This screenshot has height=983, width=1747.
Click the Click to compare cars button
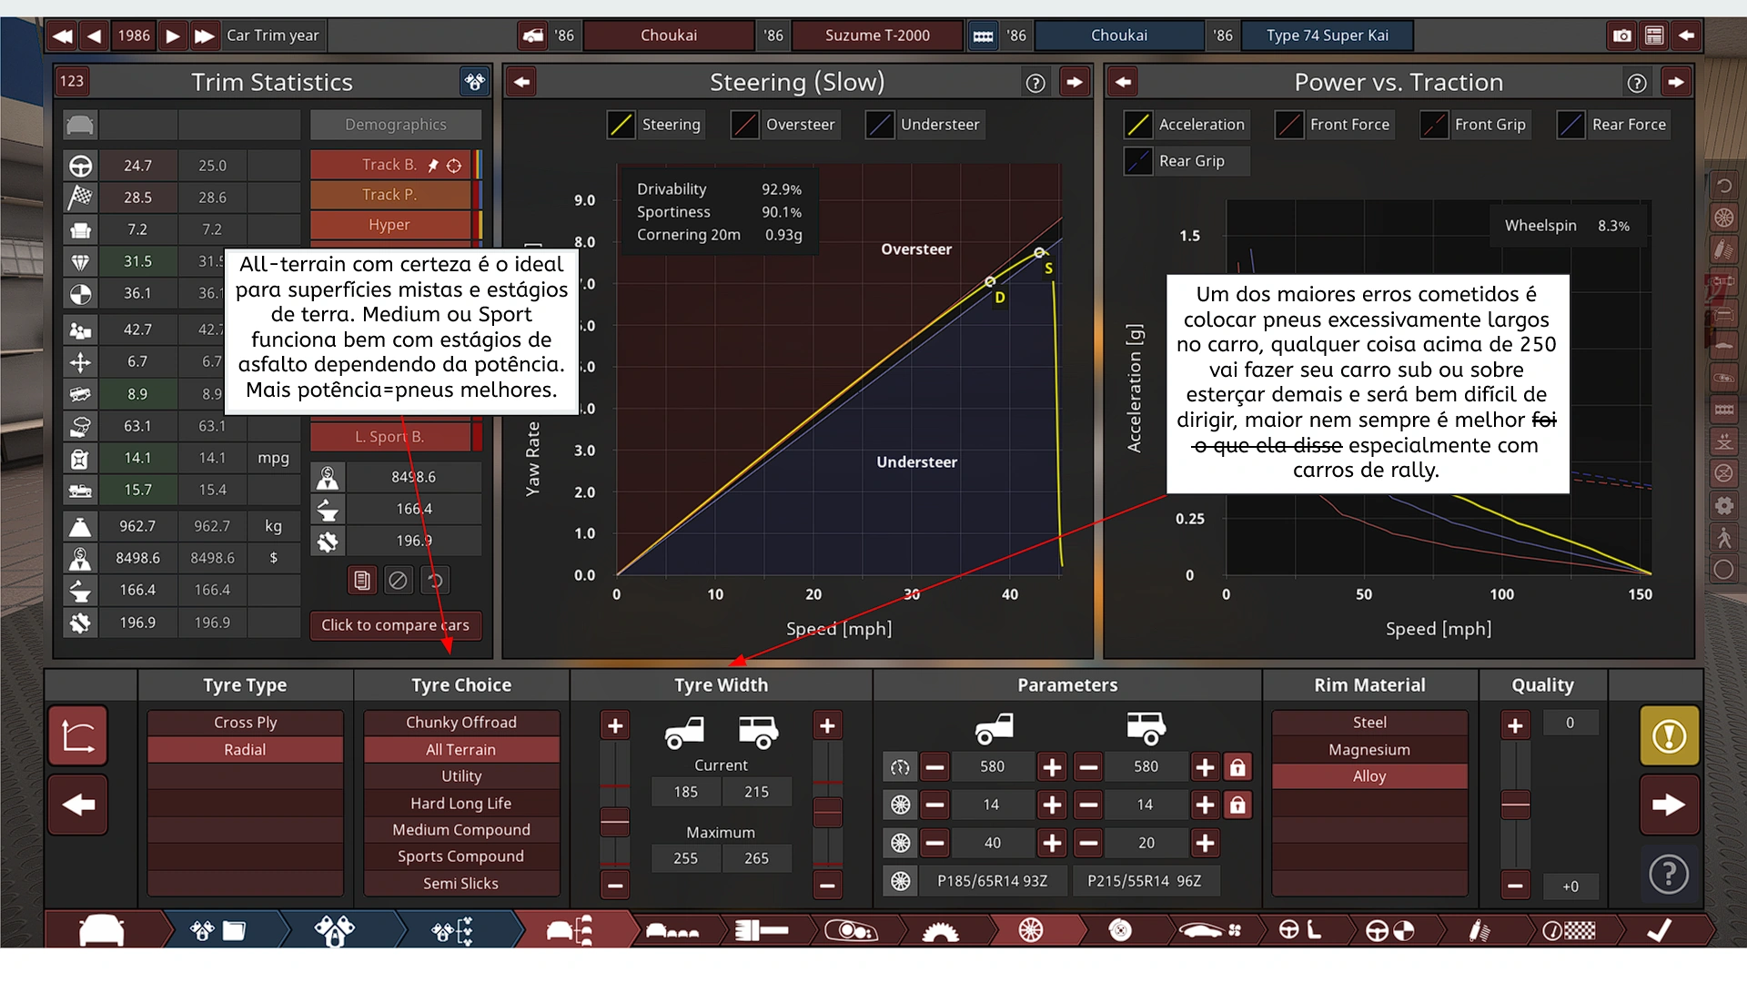coord(396,625)
